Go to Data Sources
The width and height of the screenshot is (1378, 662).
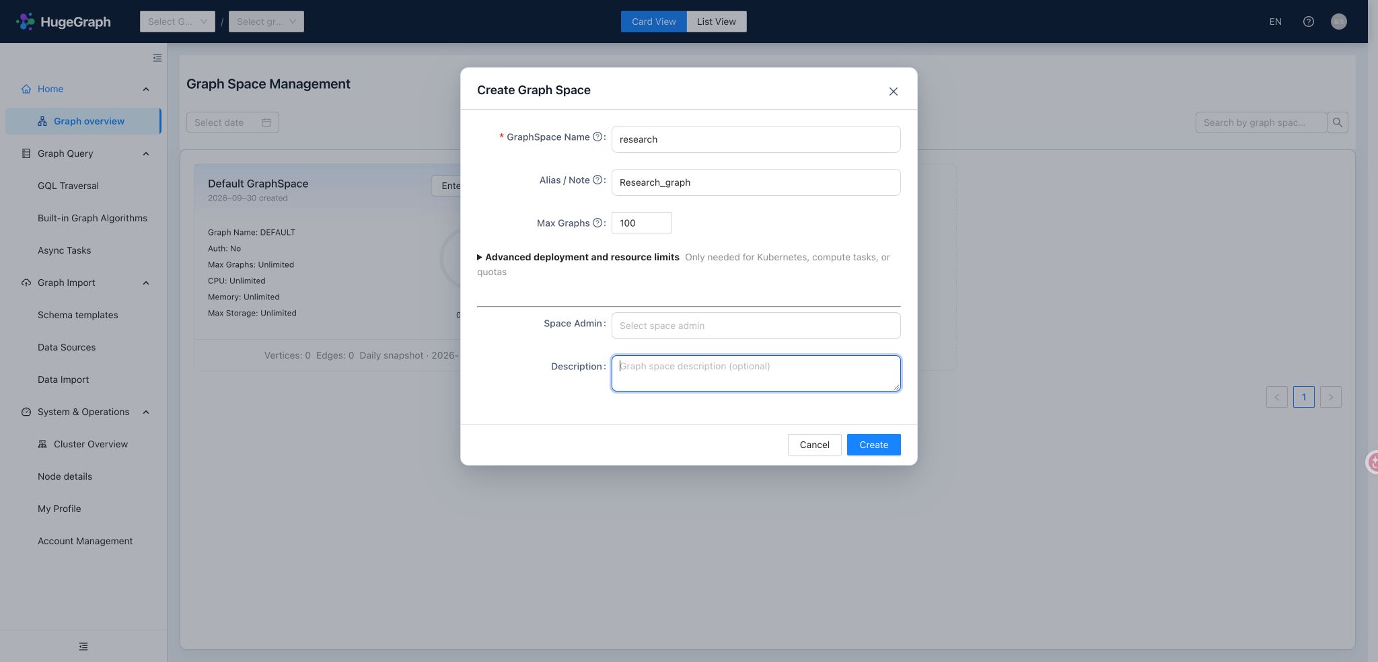67,347
